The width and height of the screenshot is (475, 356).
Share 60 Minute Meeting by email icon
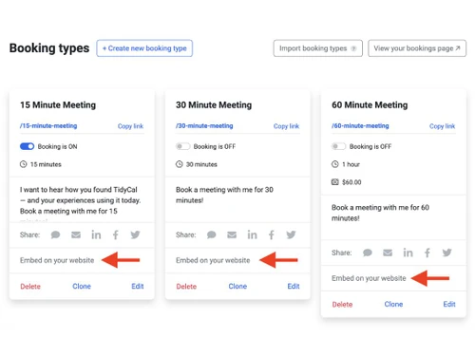388,253
